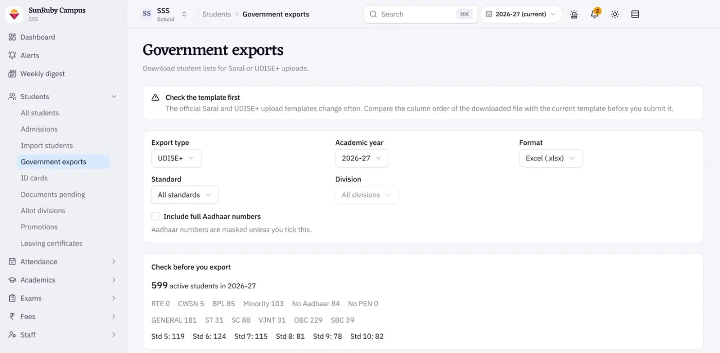Image resolution: width=720 pixels, height=353 pixels.
Task: Expand the Exams sidebar section chevron
Action: click(114, 298)
